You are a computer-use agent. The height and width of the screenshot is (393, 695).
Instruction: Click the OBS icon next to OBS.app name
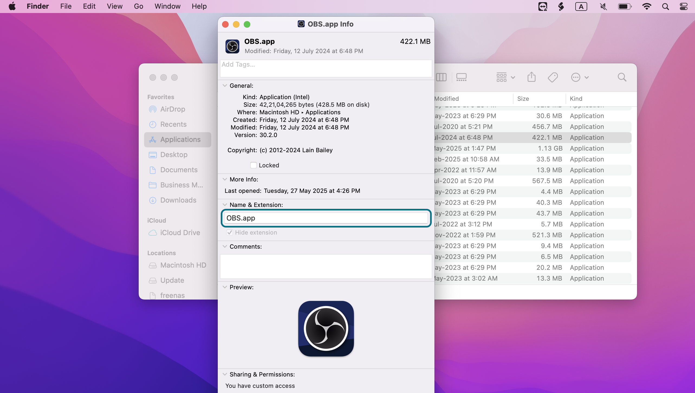coord(232,46)
